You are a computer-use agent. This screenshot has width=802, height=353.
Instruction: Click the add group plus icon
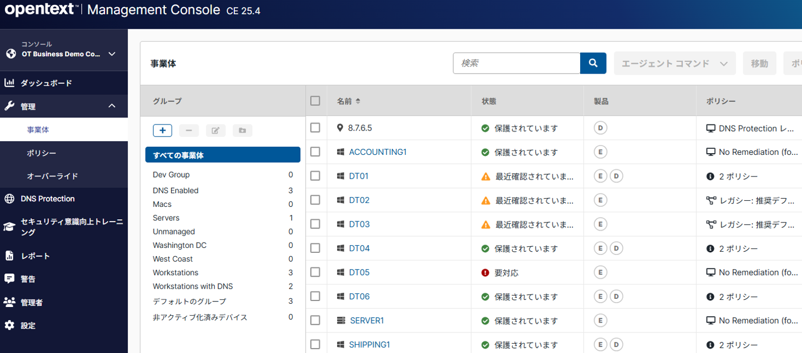click(162, 130)
